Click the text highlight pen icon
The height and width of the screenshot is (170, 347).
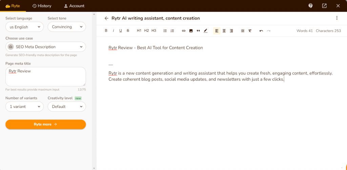tap(206, 31)
